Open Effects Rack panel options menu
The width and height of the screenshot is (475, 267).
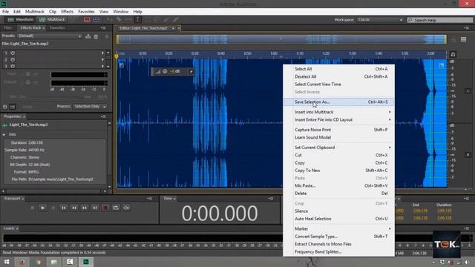(x=103, y=28)
